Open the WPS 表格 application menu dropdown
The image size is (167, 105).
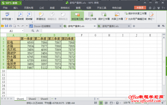20,3
